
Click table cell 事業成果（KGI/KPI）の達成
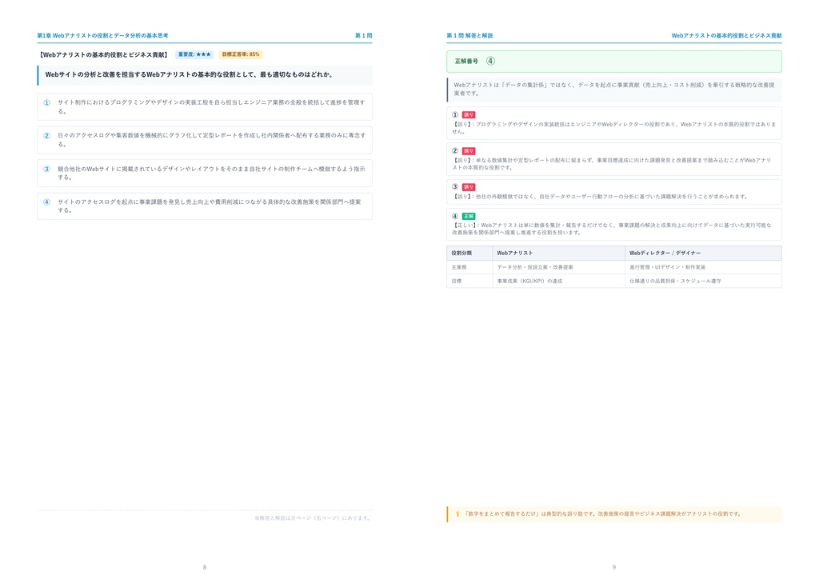coord(529,281)
